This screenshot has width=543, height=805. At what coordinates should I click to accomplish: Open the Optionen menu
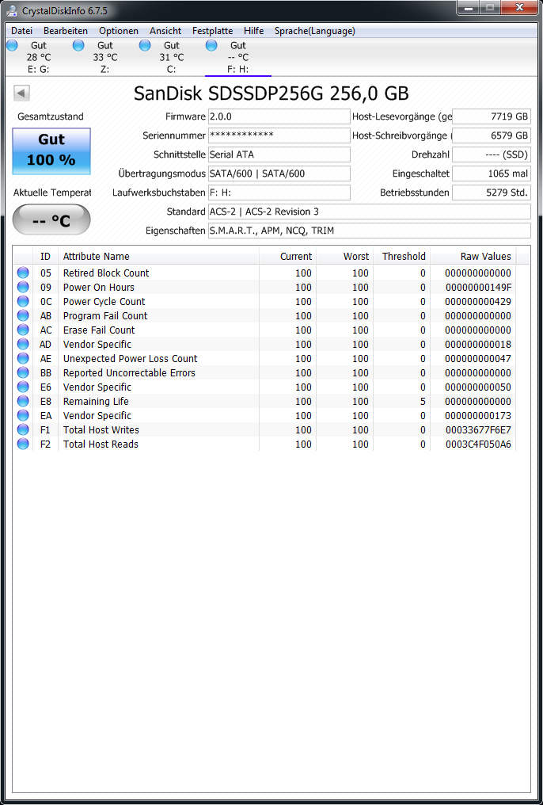click(119, 31)
